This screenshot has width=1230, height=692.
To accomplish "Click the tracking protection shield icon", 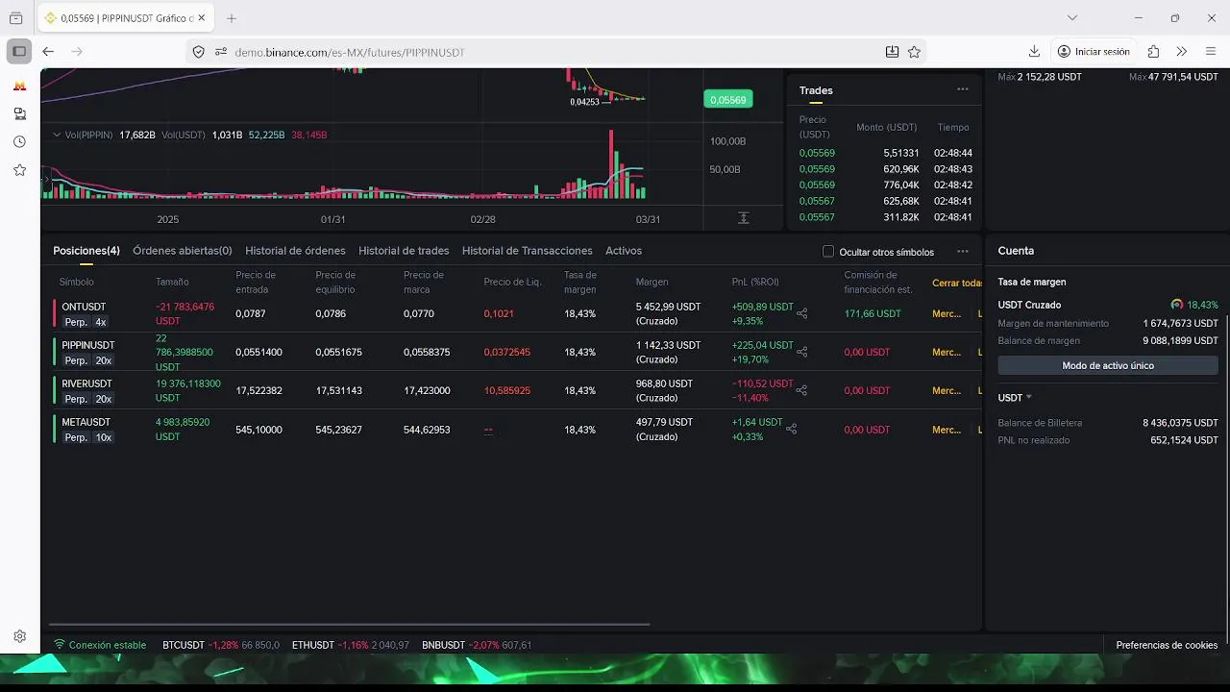I will point(198,52).
